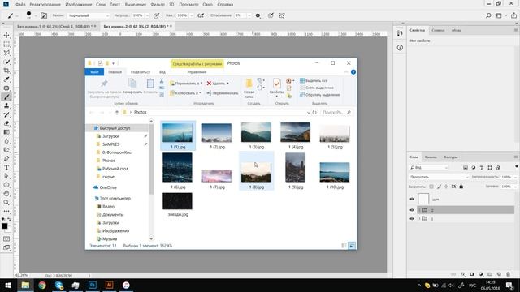Filter layers by type layers icon
The width and height of the screenshot is (520, 292).
coord(482,168)
